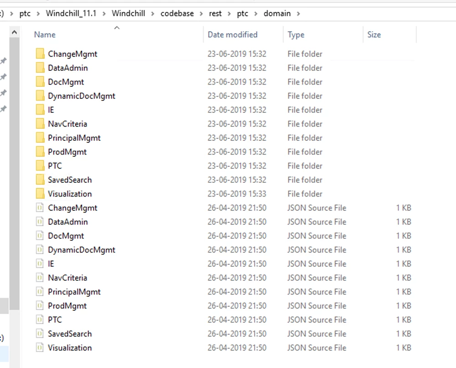Expand breadcrumb chevron after ptc before domain

click(256, 14)
